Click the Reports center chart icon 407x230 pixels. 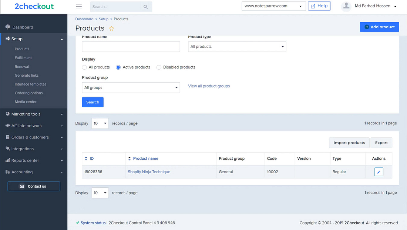[x=7, y=160]
